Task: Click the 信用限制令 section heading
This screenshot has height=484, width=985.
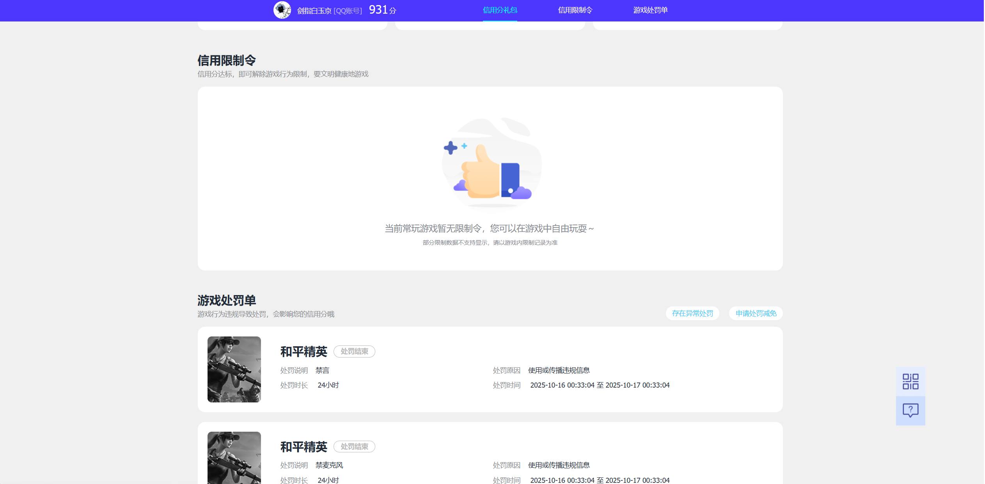Action: pos(227,60)
